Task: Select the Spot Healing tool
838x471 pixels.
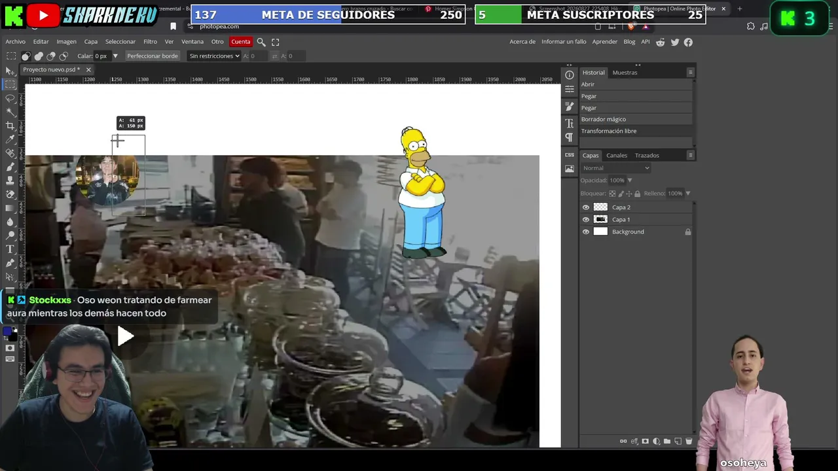Action: coord(10,153)
